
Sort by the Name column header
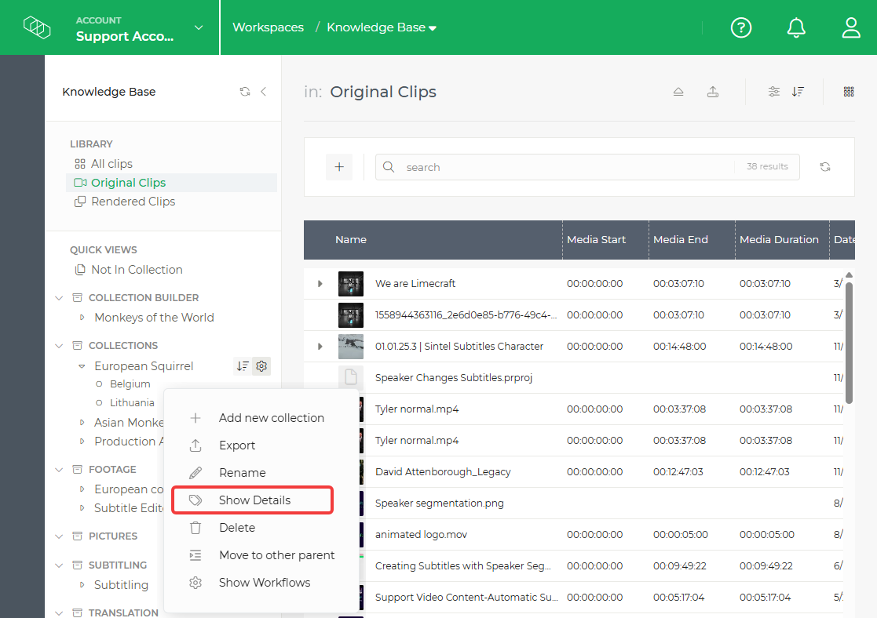point(351,240)
